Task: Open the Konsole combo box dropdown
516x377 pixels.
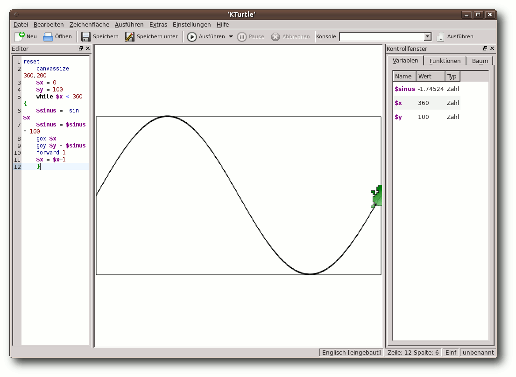Action: [x=427, y=36]
